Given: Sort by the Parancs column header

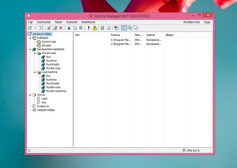Looking at the screenshot, I should click(122, 35).
